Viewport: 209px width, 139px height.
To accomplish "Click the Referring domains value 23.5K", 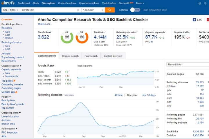I will tap(122, 37).
